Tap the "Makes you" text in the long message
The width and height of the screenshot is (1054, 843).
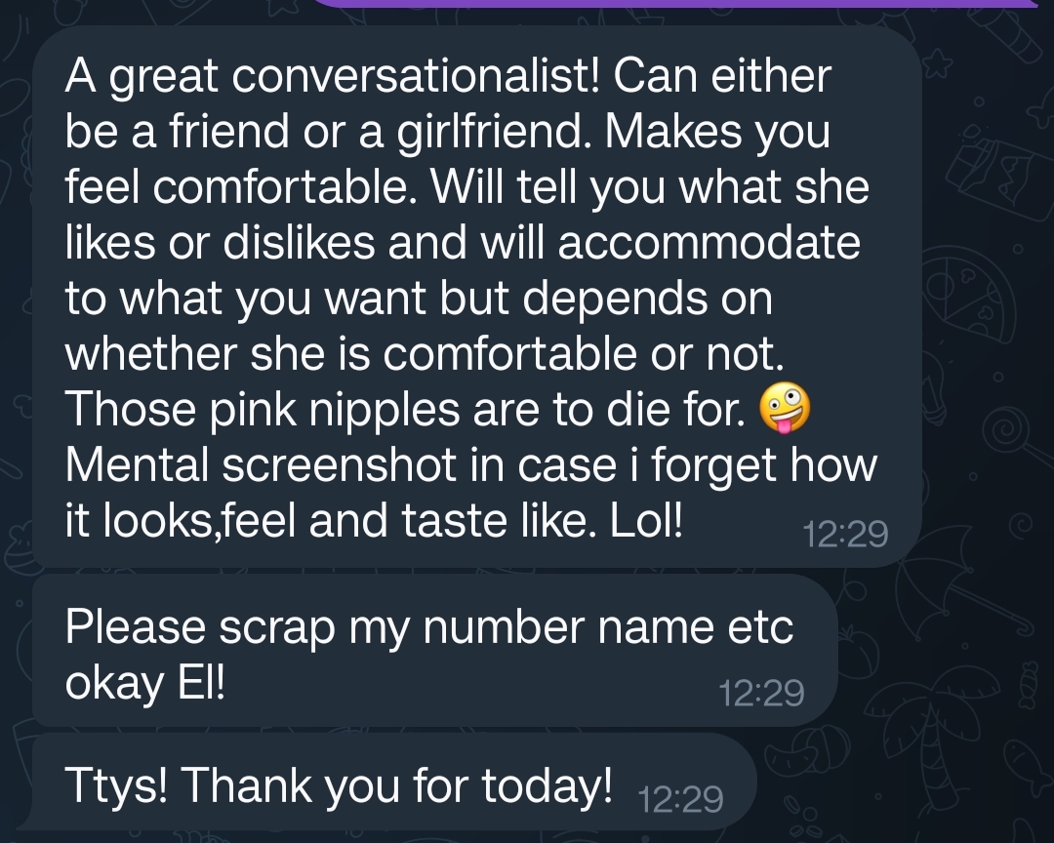click(717, 131)
